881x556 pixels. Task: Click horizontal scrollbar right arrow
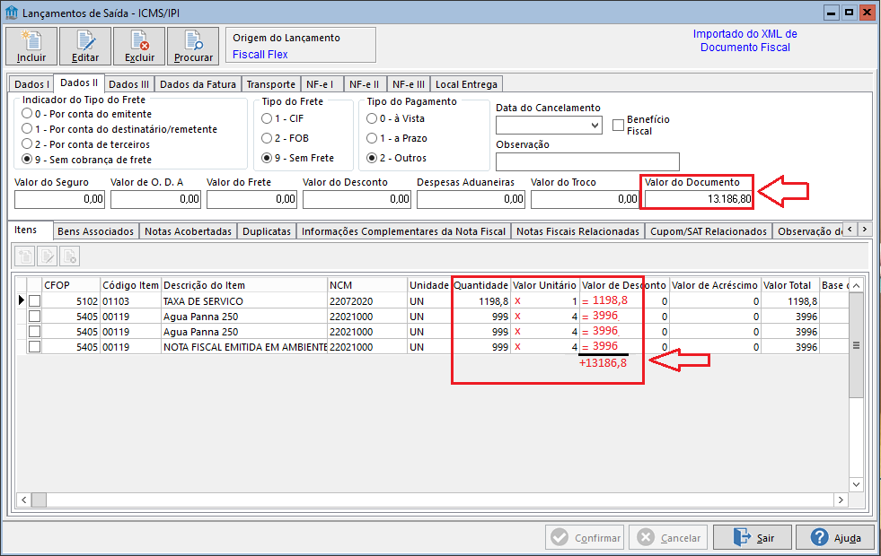[x=841, y=500]
